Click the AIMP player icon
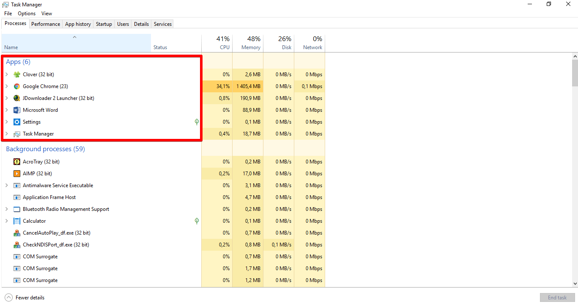 click(17, 173)
